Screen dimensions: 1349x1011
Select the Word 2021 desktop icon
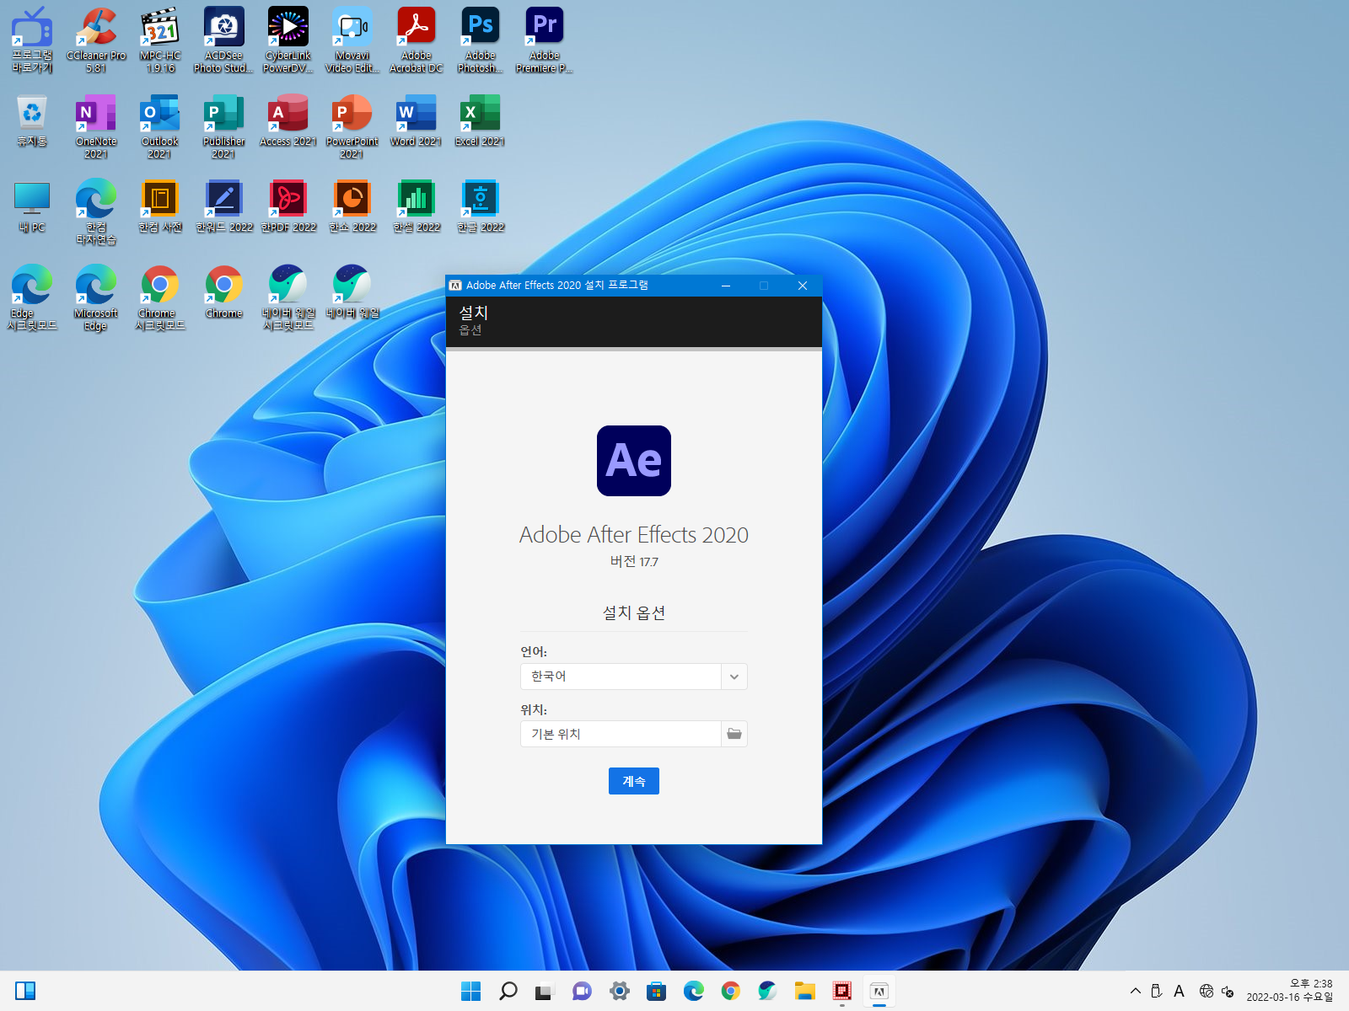(x=417, y=120)
